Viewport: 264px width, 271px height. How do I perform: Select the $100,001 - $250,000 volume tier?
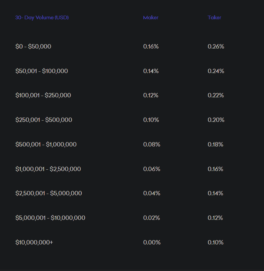43,95
